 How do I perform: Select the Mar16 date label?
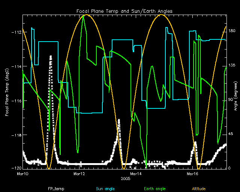tap(192, 174)
